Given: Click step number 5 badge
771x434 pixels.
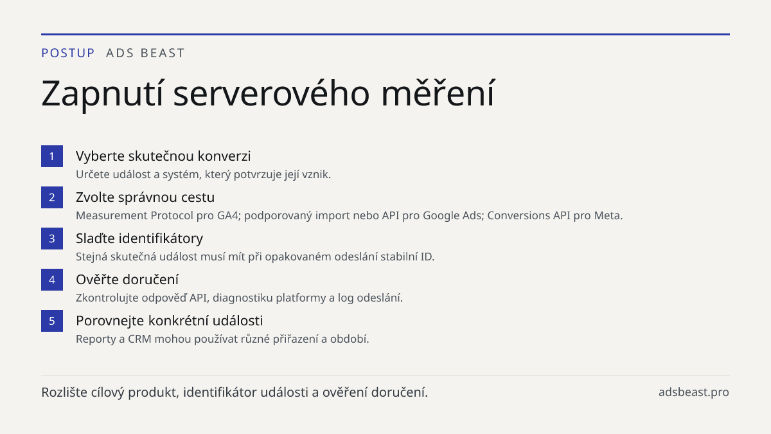Looking at the screenshot, I should pos(52,321).
